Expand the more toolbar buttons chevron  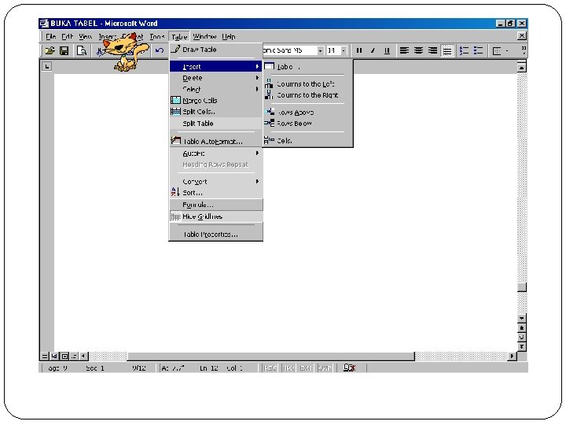pos(524,50)
